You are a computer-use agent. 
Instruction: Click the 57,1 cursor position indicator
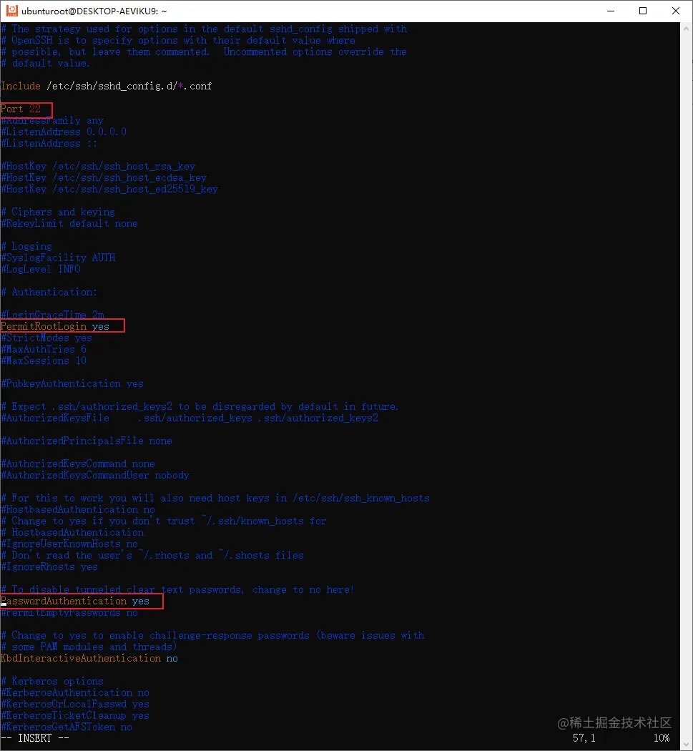(x=583, y=737)
